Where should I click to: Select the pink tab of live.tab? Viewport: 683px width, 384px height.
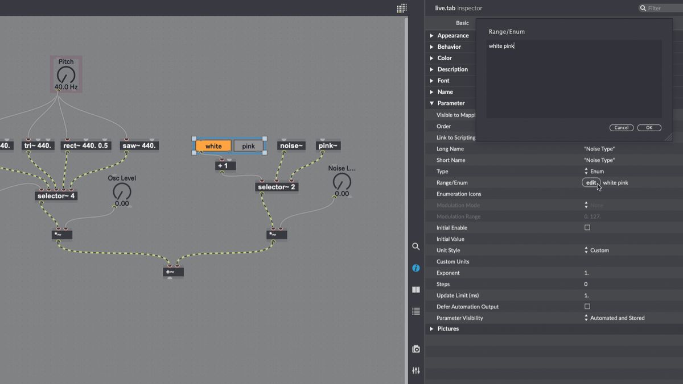[x=249, y=146]
